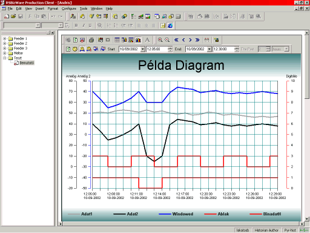Expand the Feeder 1 folder
Viewport: 310px width, 233px height.
tap(4, 38)
